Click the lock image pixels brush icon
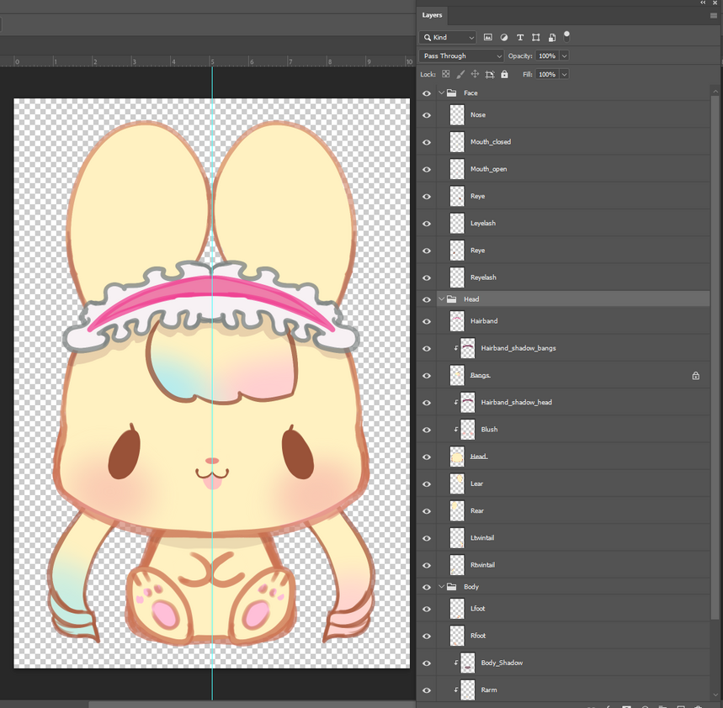This screenshot has height=708, width=723. (x=460, y=74)
